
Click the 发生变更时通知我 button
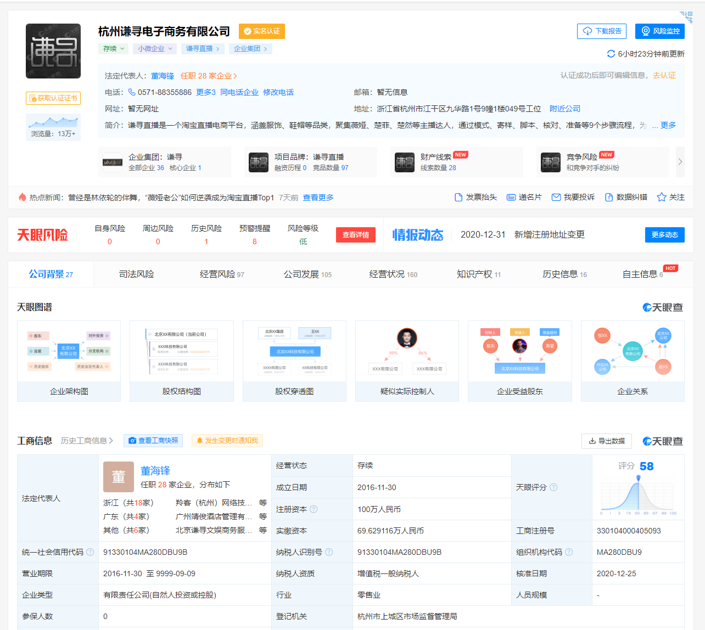tap(227, 441)
